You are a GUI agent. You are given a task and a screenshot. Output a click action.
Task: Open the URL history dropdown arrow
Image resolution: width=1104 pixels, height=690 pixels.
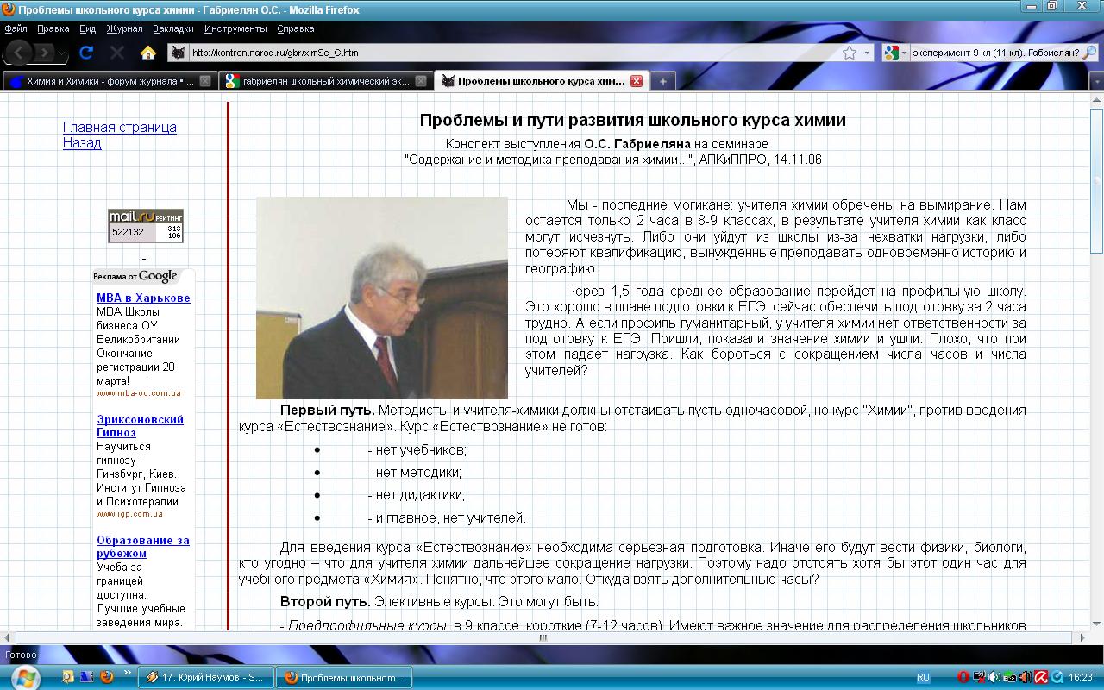tap(868, 53)
